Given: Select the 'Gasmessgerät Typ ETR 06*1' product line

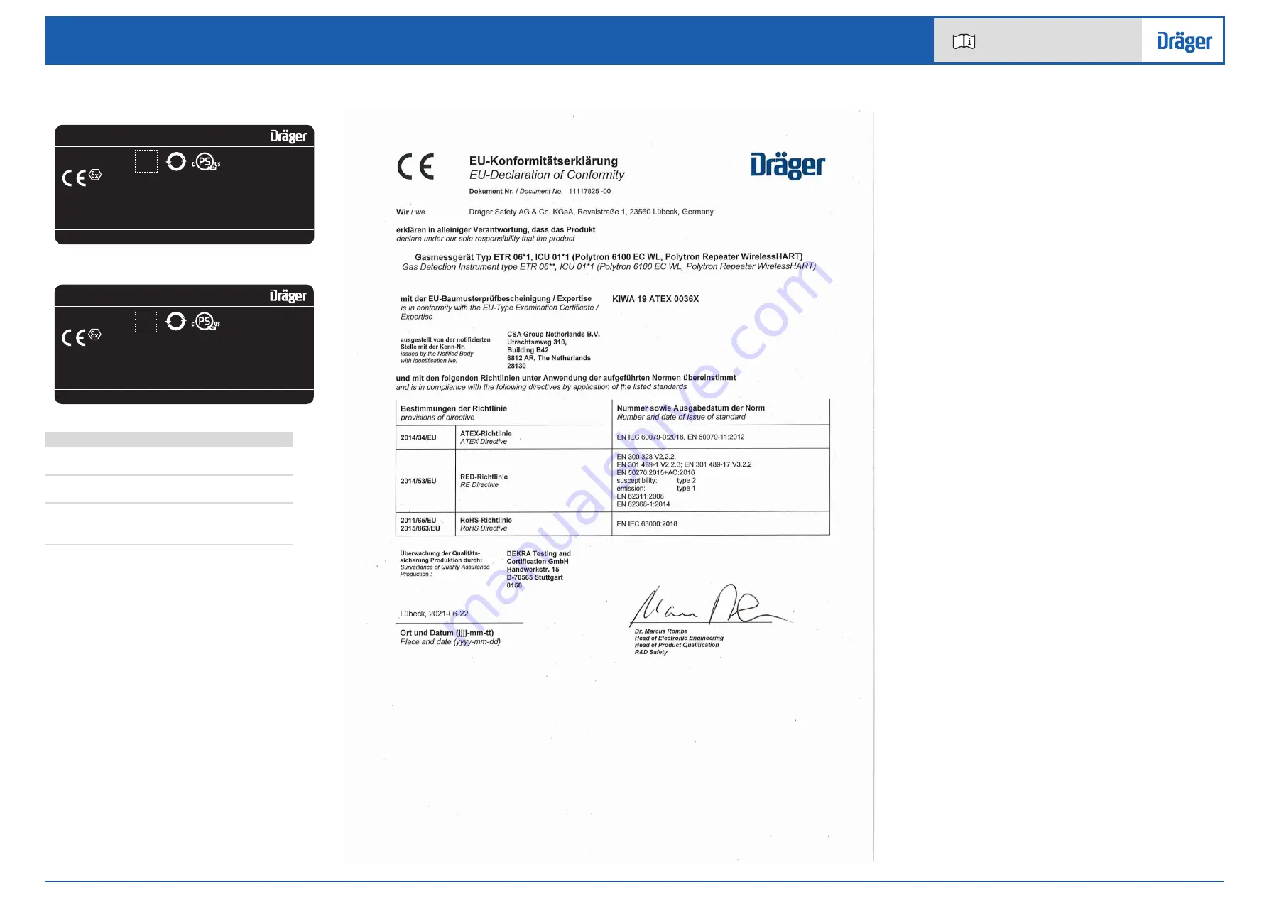Looking at the screenshot, I should [609, 256].
